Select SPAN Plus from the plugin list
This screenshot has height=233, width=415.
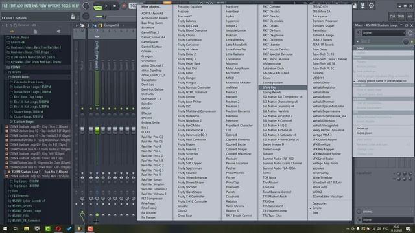(283, 87)
